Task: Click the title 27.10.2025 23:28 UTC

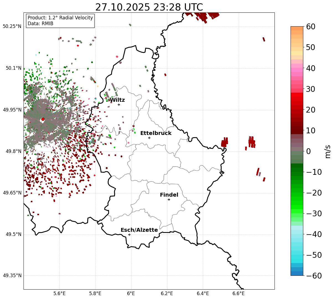Action: [149, 7]
